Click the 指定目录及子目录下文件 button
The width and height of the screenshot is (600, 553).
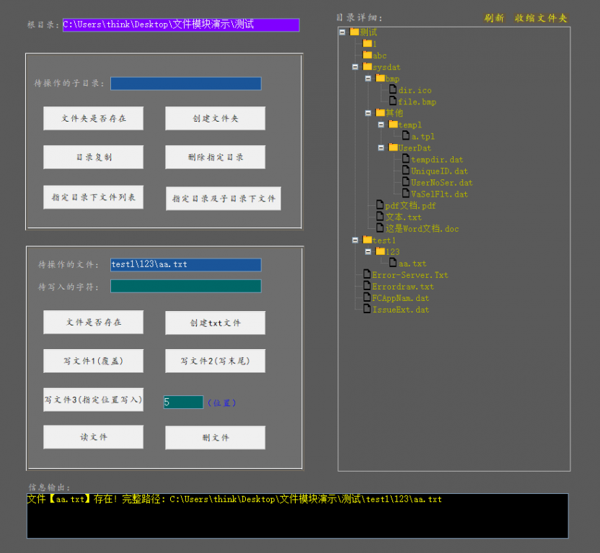point(224,198)
